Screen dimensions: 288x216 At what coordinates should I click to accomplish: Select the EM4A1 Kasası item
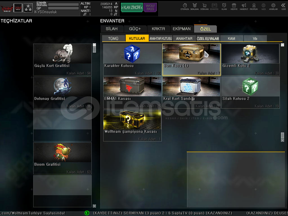tap(132, 92)
